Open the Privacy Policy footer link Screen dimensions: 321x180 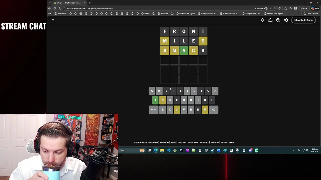(x=182, y=142)
